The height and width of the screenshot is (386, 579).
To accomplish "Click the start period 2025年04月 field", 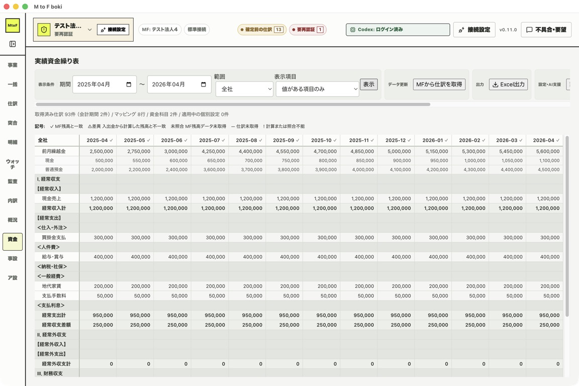I will click(x=105, y=84).
